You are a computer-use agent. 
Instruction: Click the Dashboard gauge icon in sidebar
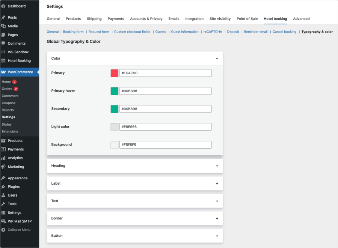3,6
